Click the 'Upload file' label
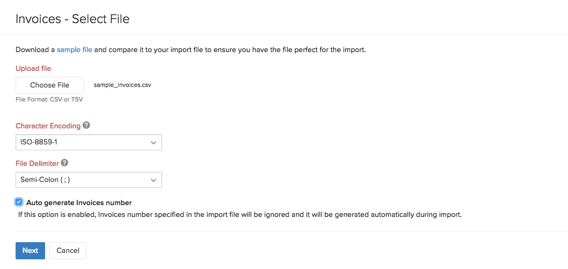Screen dimensions: 568x269 coord(33,68)
